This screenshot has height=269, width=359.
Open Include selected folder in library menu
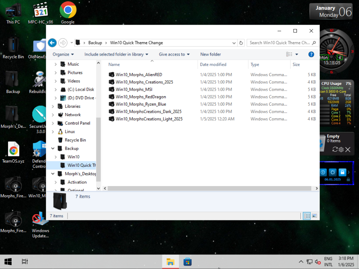coord(116,54)
